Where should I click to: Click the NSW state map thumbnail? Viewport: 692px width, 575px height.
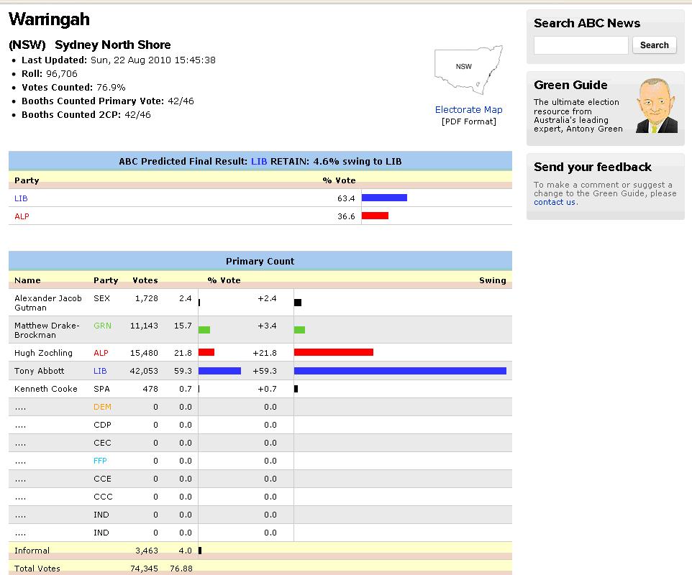[468, 69]
